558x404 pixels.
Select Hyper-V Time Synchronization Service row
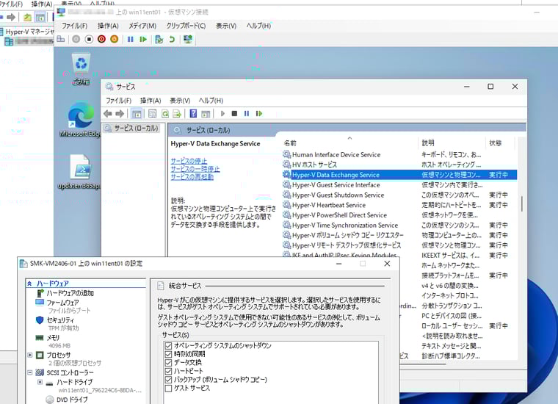point(399,226)
